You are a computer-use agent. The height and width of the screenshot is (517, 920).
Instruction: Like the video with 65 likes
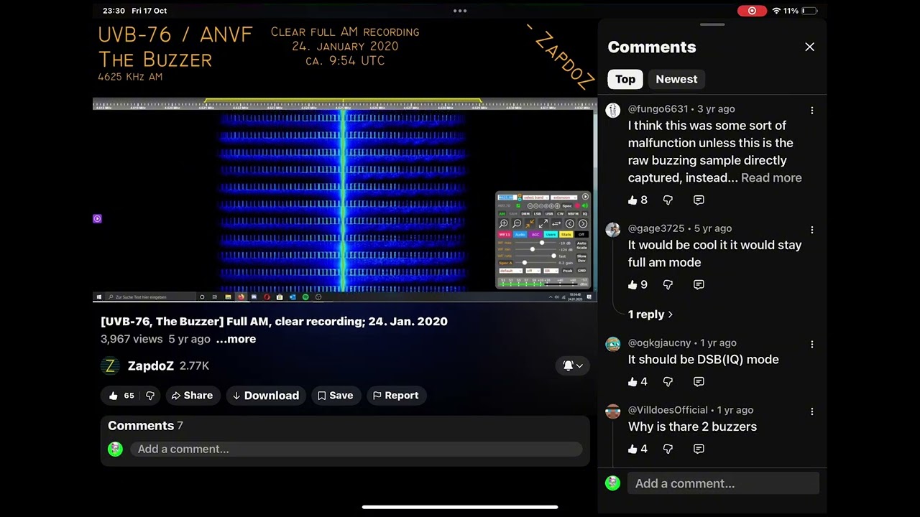point(114,396)
